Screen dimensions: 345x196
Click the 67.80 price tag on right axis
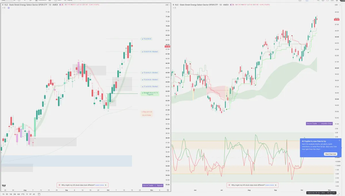[x=337, y=19]
